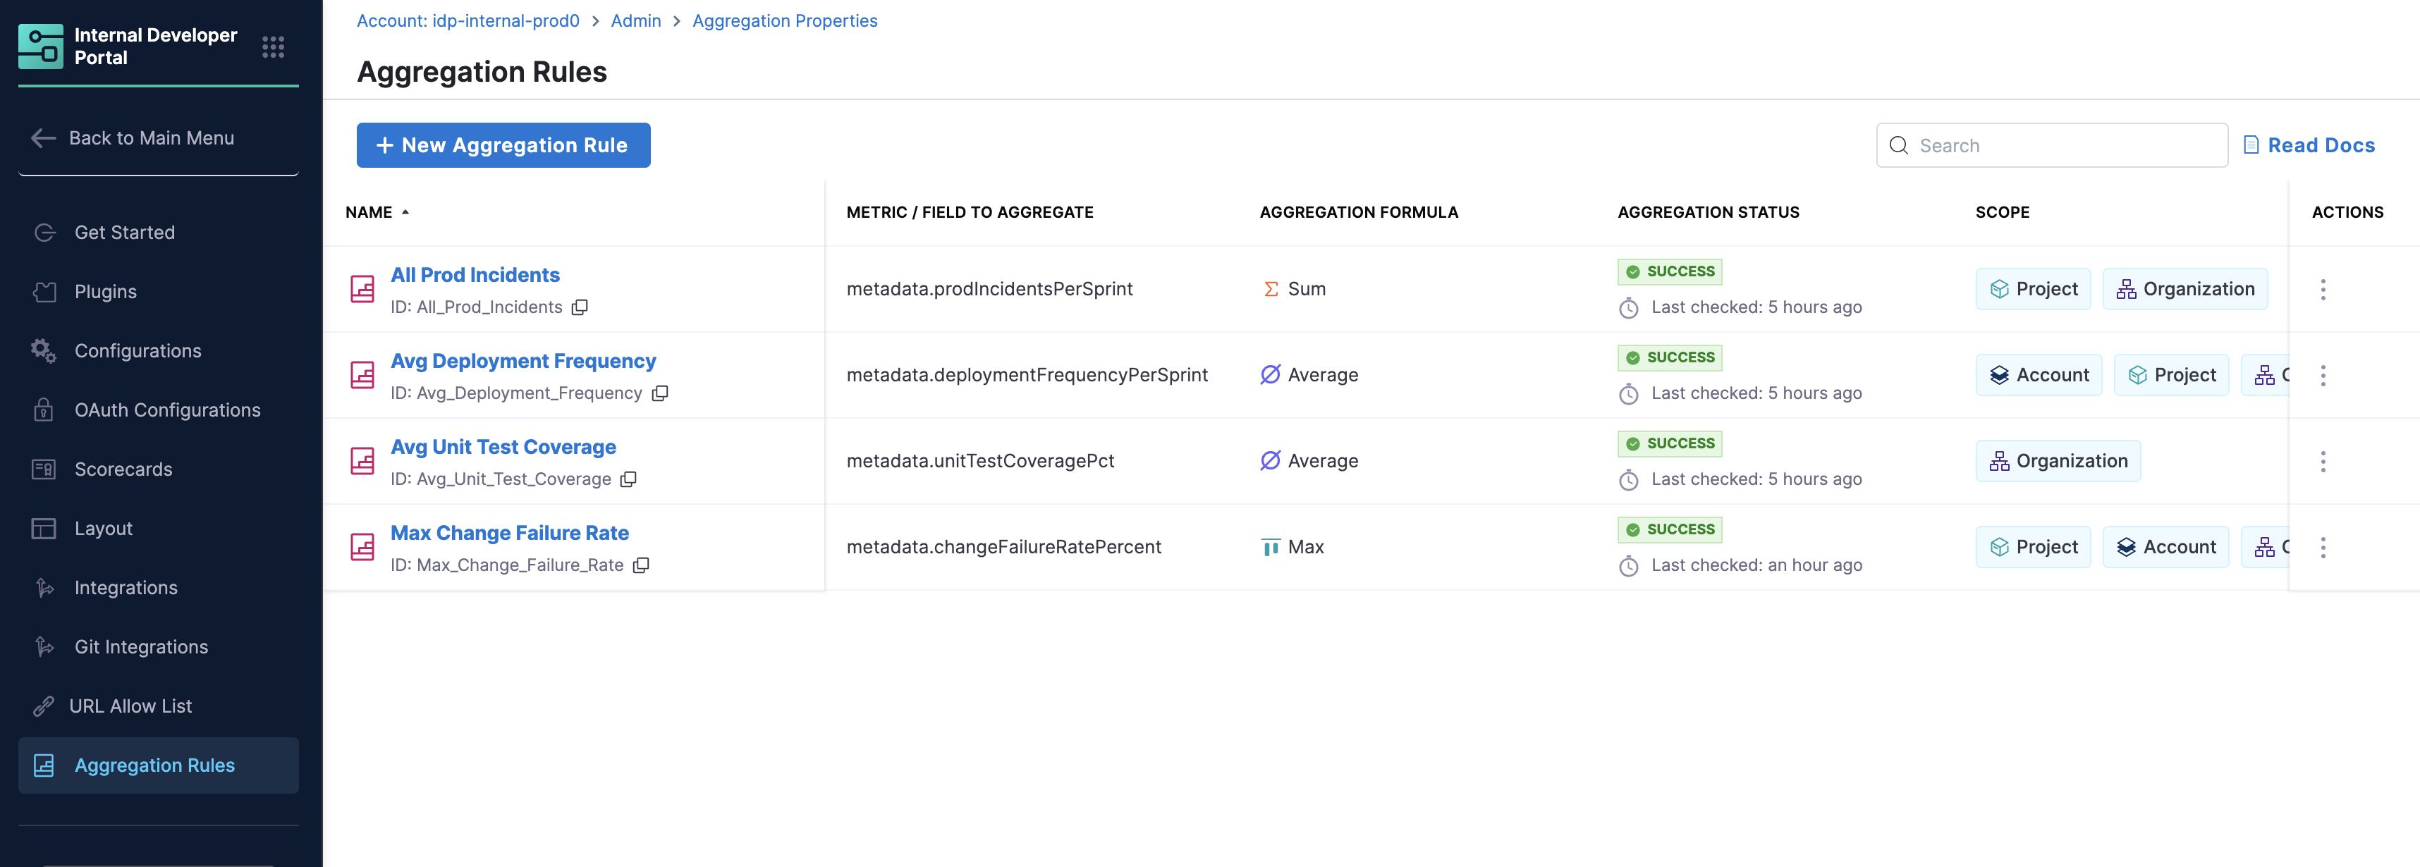Copy the All_Prod_Incidents ID icon
The height and width of the screenshot is (867, 2420).
[580, 307]
